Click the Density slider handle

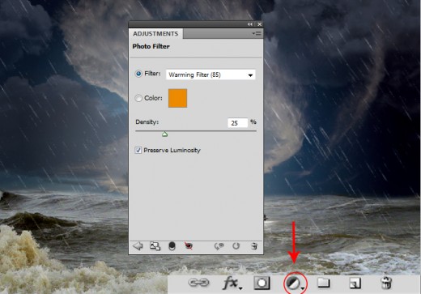pos(164,134)
